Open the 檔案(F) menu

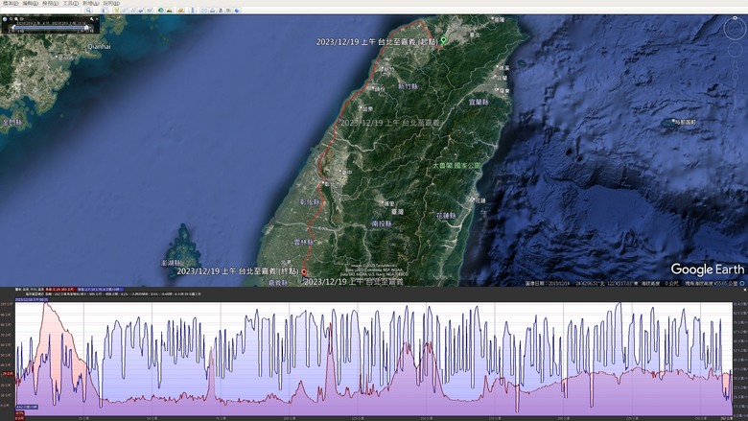tap(10, 3)
